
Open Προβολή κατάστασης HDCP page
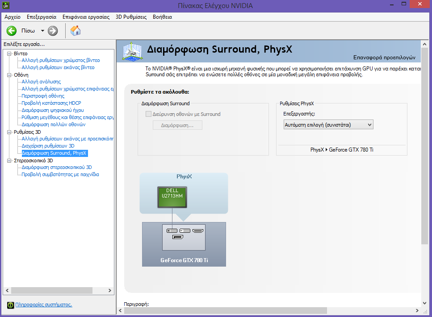click(51, 103)
